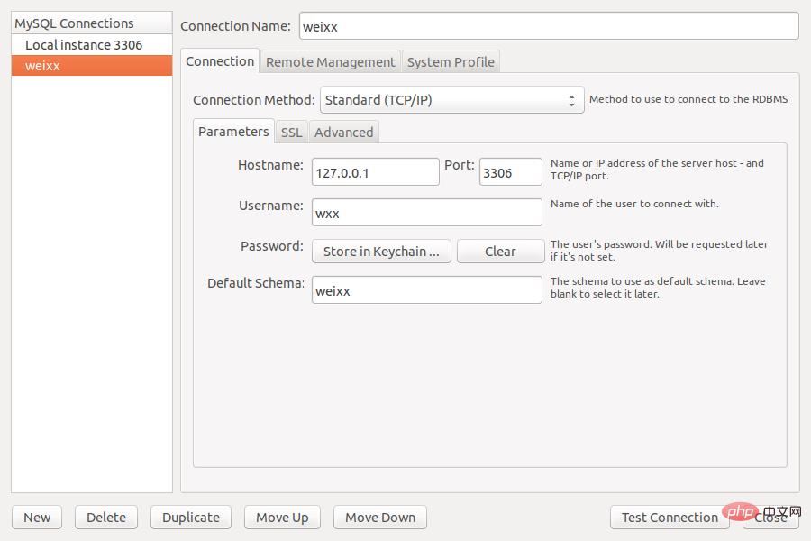811x541 pixels.
Task: Click Store in Keychain button
Action: point(381,252)
